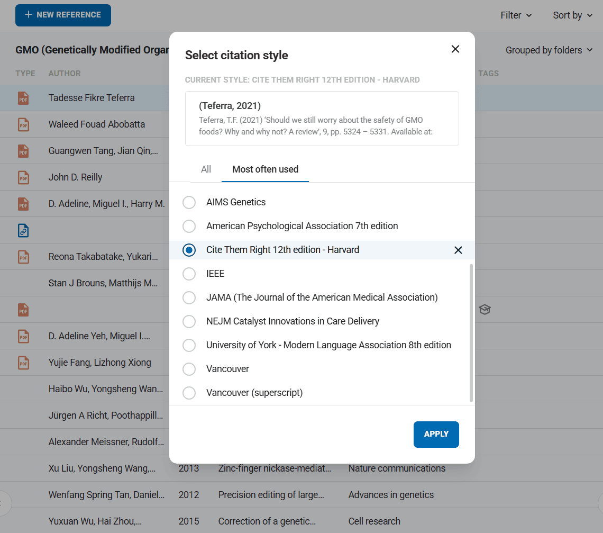Click PDF icon for Tadesse Fikre Teferra
The image size is (603, 533).
(23, 98)
